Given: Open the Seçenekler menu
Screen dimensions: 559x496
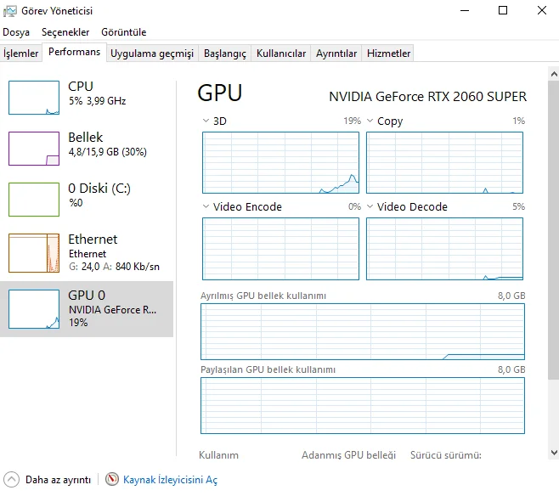Looking at the screenshot, I should tap(65, 32).
